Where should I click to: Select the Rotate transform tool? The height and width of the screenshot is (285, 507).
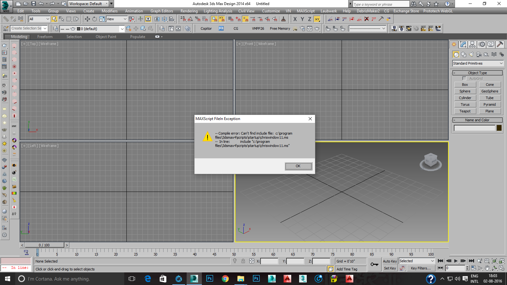[x=94, y=19]
